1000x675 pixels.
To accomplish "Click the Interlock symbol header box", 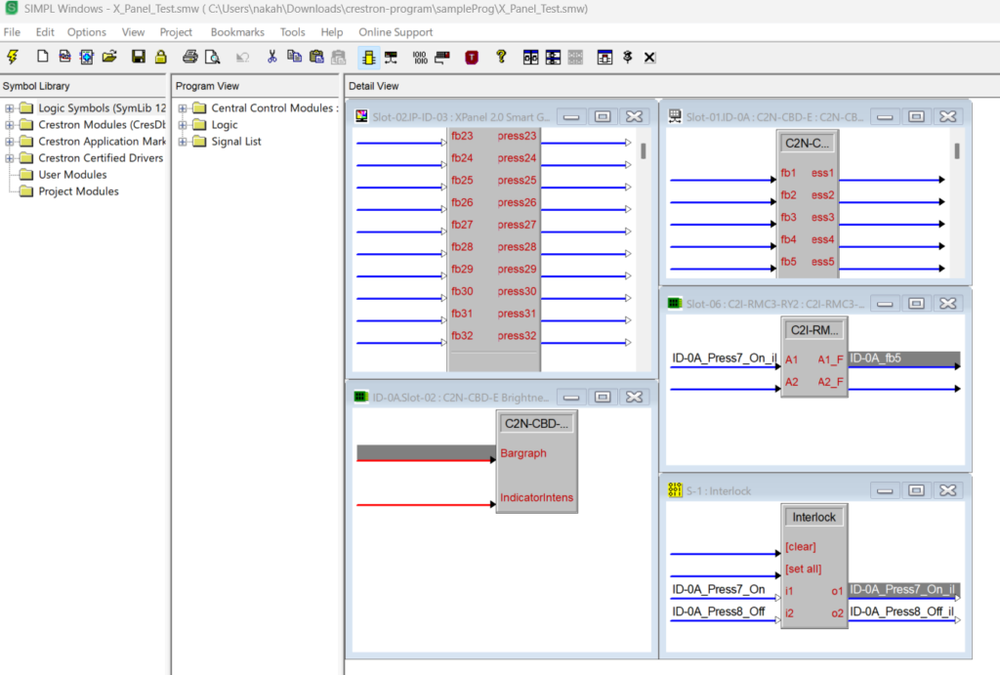I will [x=813, y=517].
